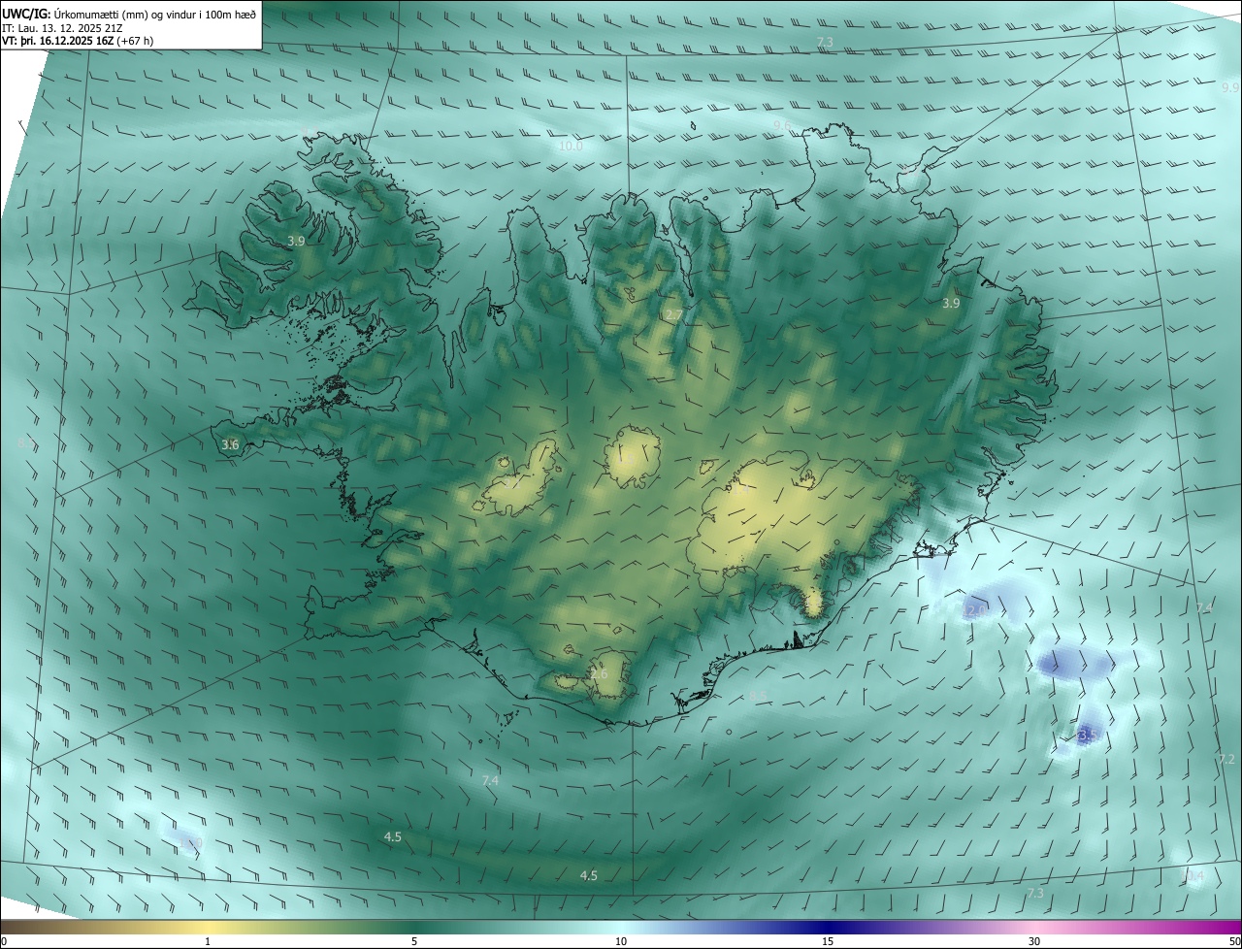Click the 50 tick on the color scale
Image resolution: width=1242 pixels, height=949 pixels.
(1234, 941)
